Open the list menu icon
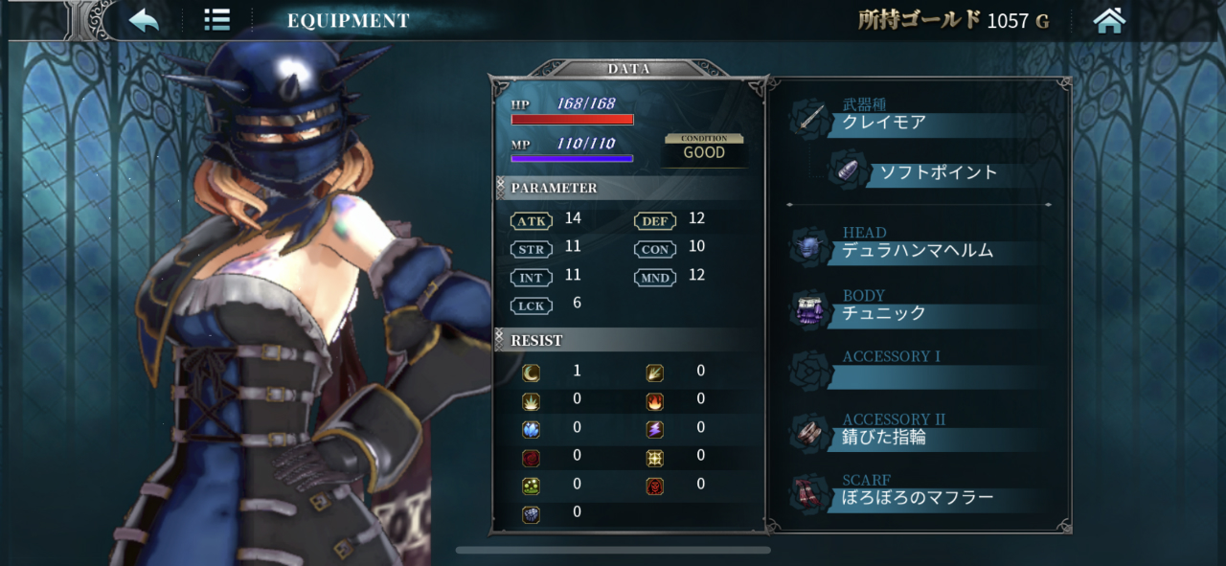 (x=216, y=20)
